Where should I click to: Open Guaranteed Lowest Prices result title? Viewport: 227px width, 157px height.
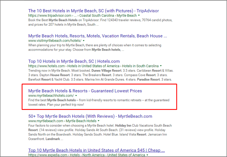pyautogui.click(x=85, y=91)
